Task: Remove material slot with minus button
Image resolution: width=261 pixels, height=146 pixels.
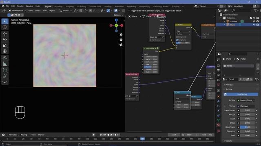Action: pos(258,69)
